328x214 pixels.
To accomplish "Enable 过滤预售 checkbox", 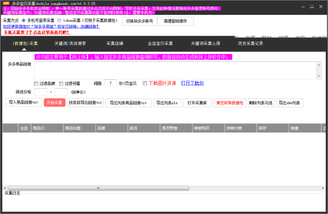I will click(x=61, y=84).
